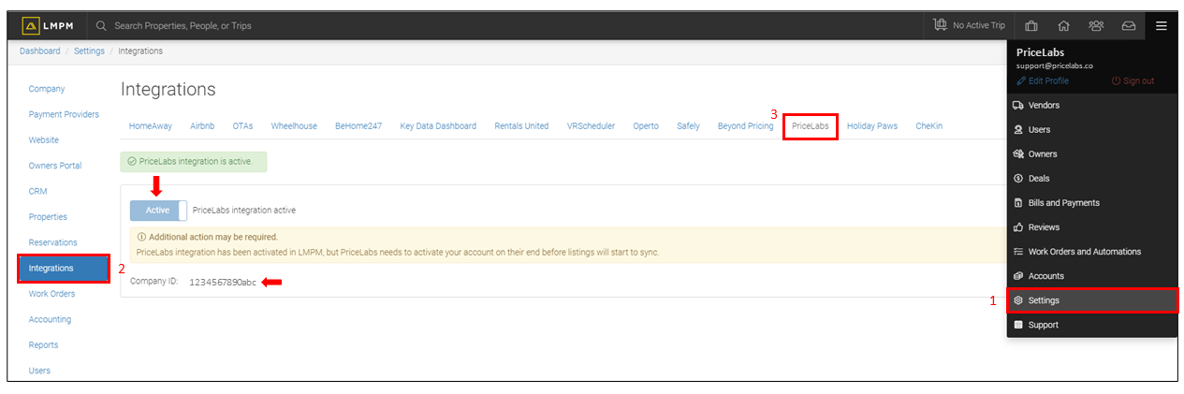Click the PriceLabs integration is active message
1184x394 pixels.
point(194,161)
